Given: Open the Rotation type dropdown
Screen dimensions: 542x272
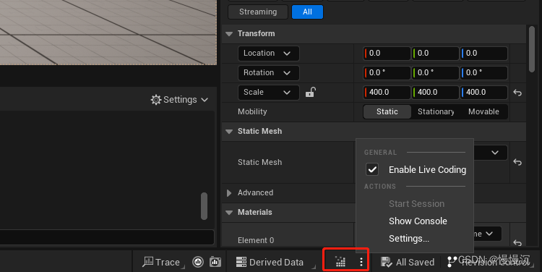Looking at the screenshot, I should click(269, 72).
